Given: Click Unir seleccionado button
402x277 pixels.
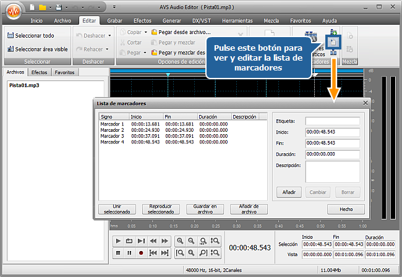Looking at the screenshot, I should 117,209.
